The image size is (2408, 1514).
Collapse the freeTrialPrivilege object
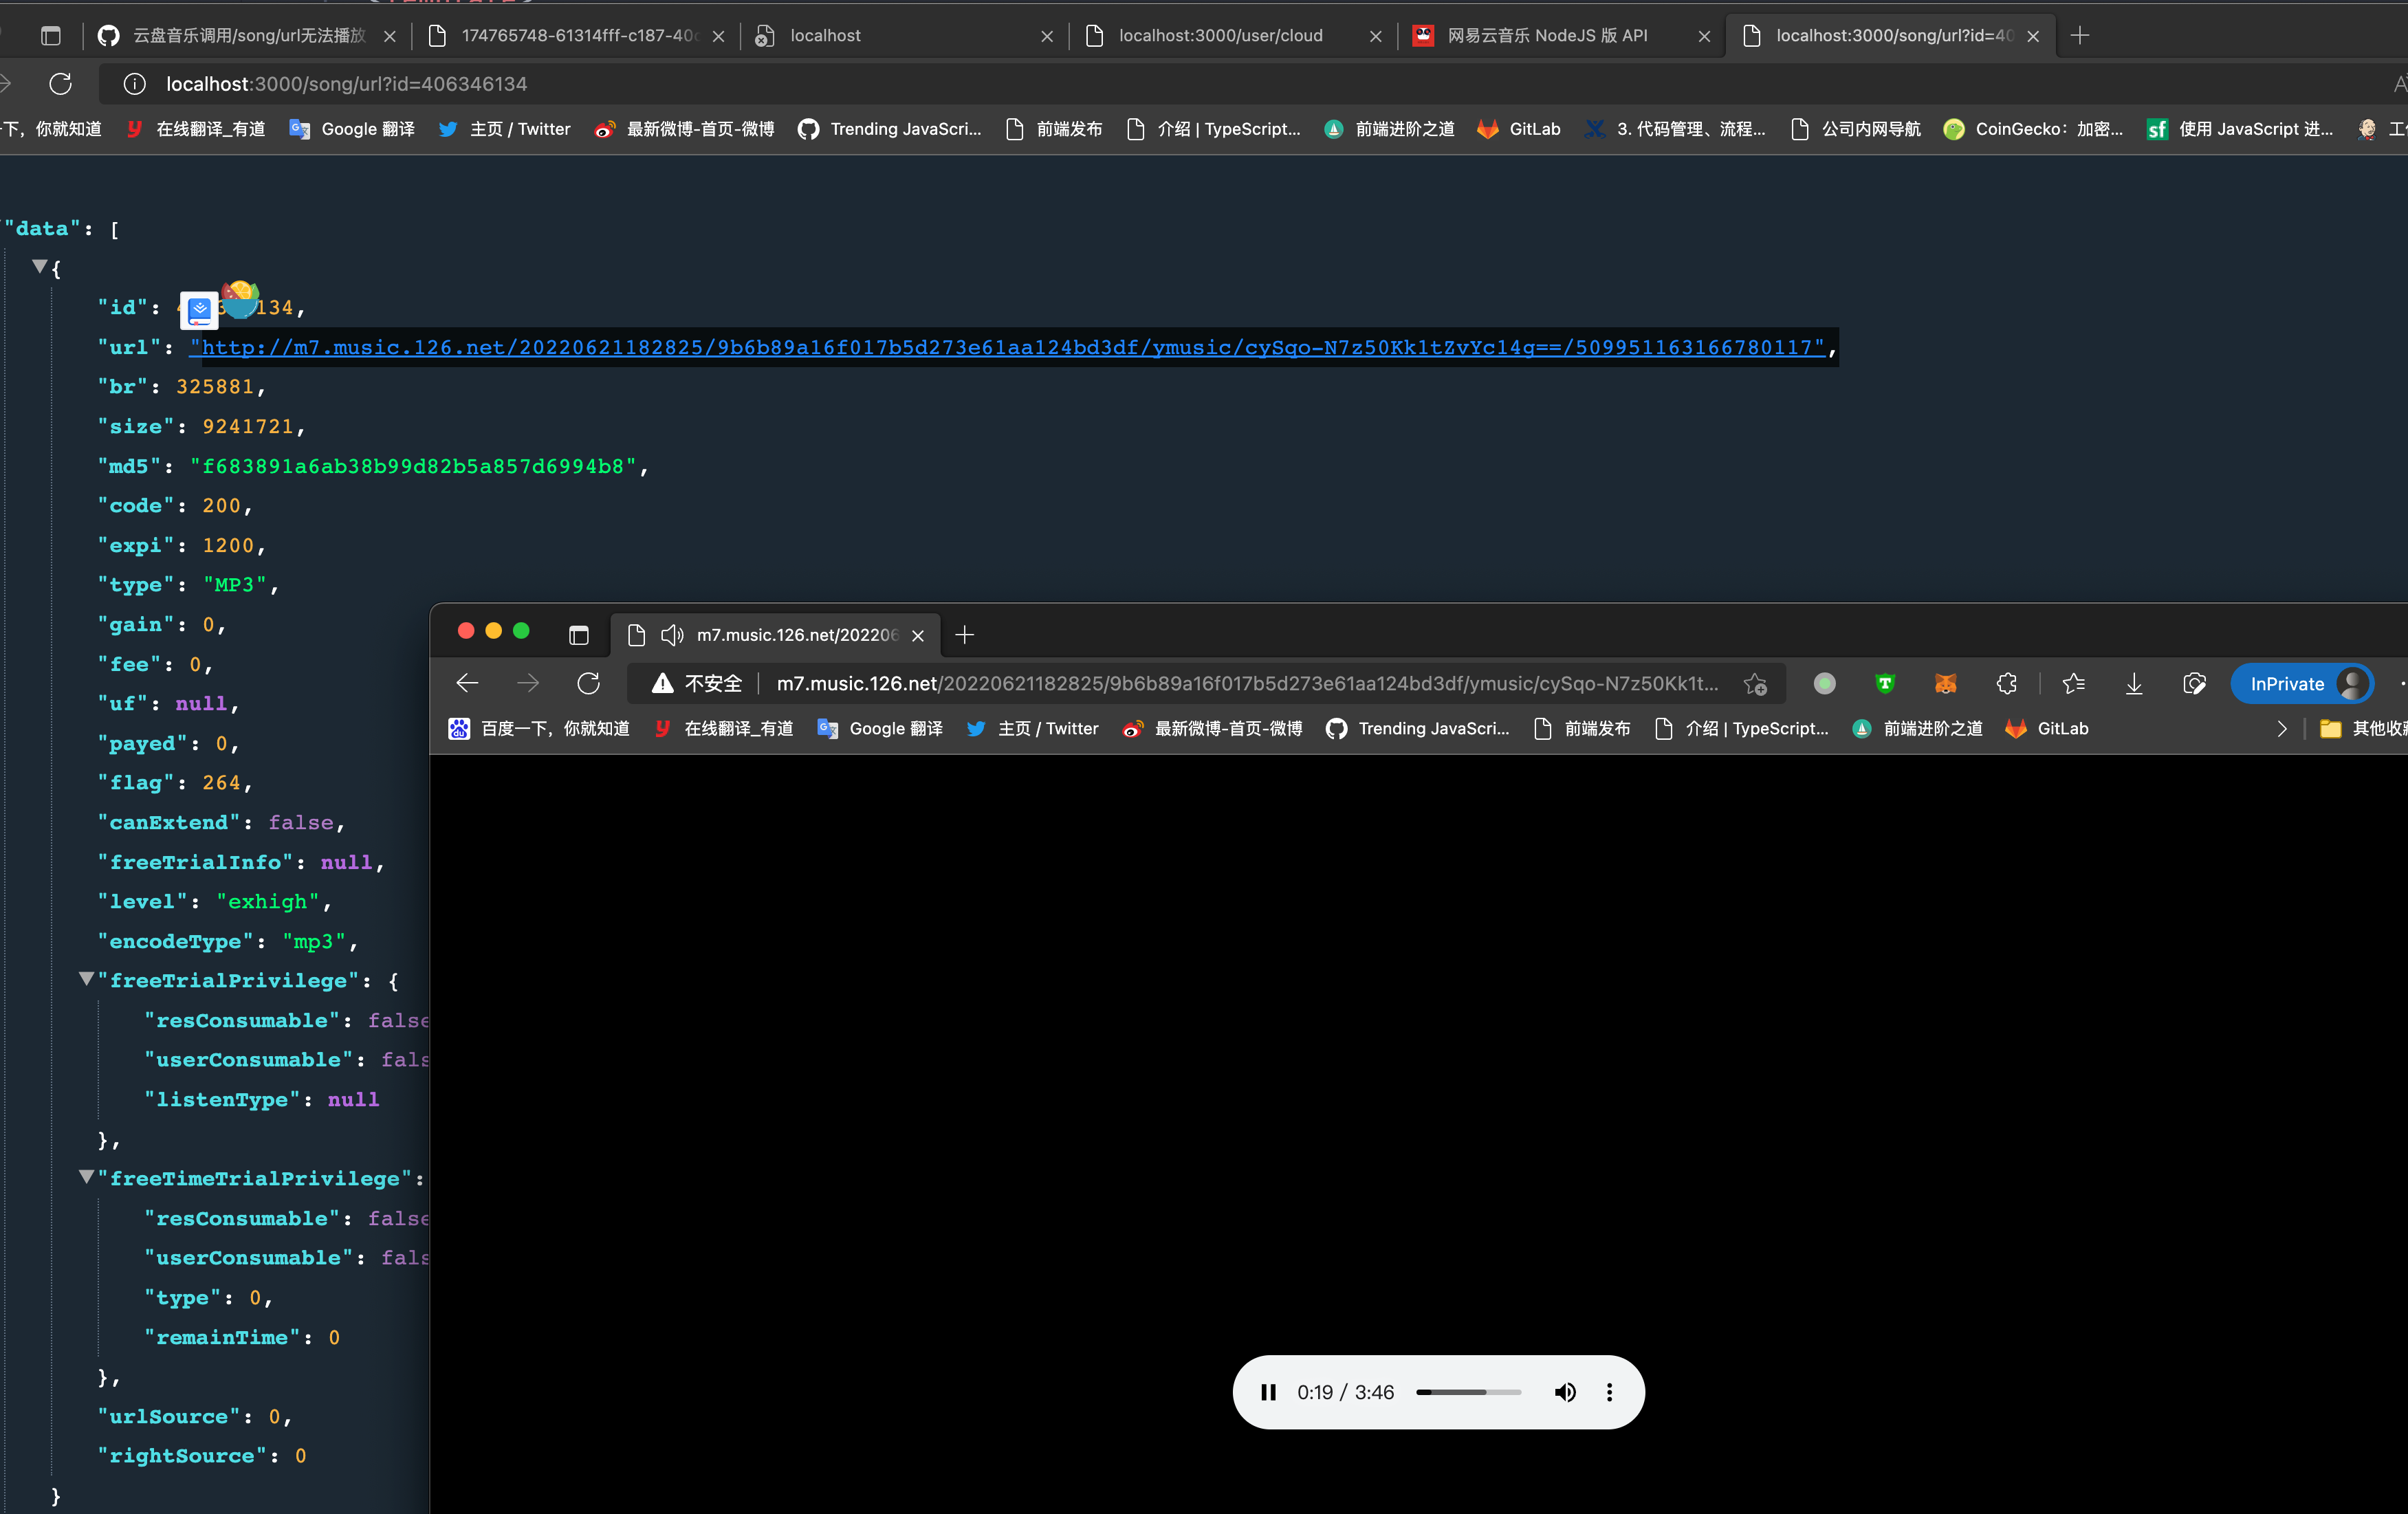point(86,979)
